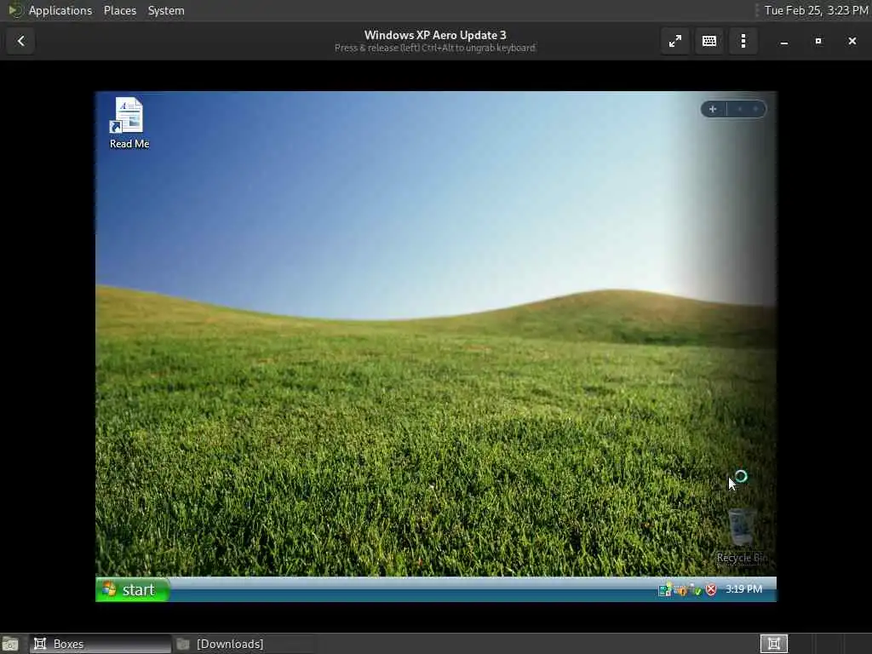Open the send keyboard shortcuts menu

pyautogui.click(x=709, y=41)
